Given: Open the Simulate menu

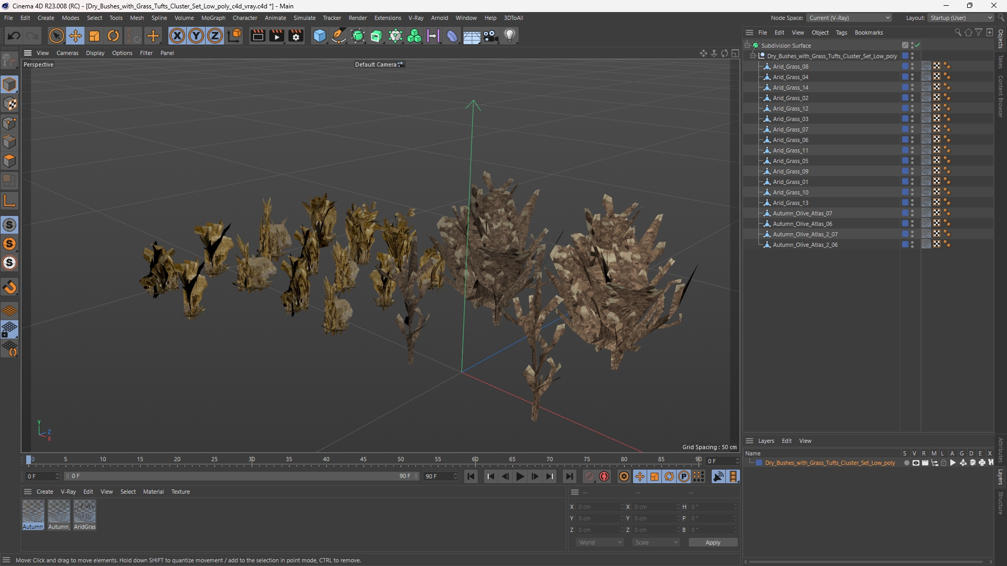Looking at the screenshot, I should (304, 18).
